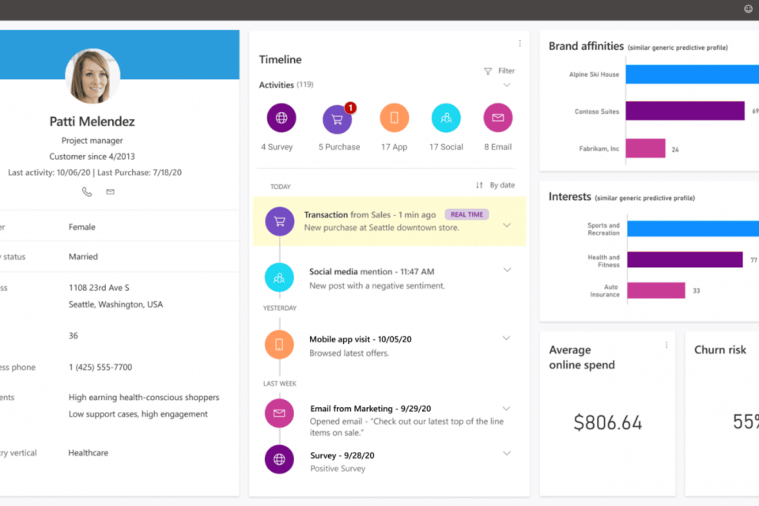Expand the Social media mention entry
The image size is (759, 506).
(x=507, y=270)
